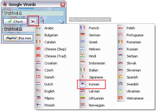Viewport: 157px width, 112px height.
Task: Click the Indonesian flag icon
Action: pyautogui.click(x=82, y=63)
